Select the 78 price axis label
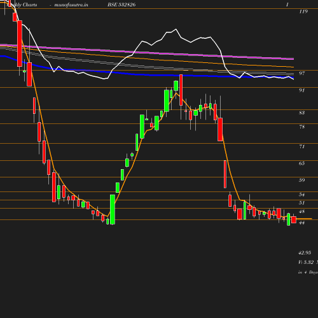Image resolution: width=318 pixels, height=318 pixels. pos(302,127)
